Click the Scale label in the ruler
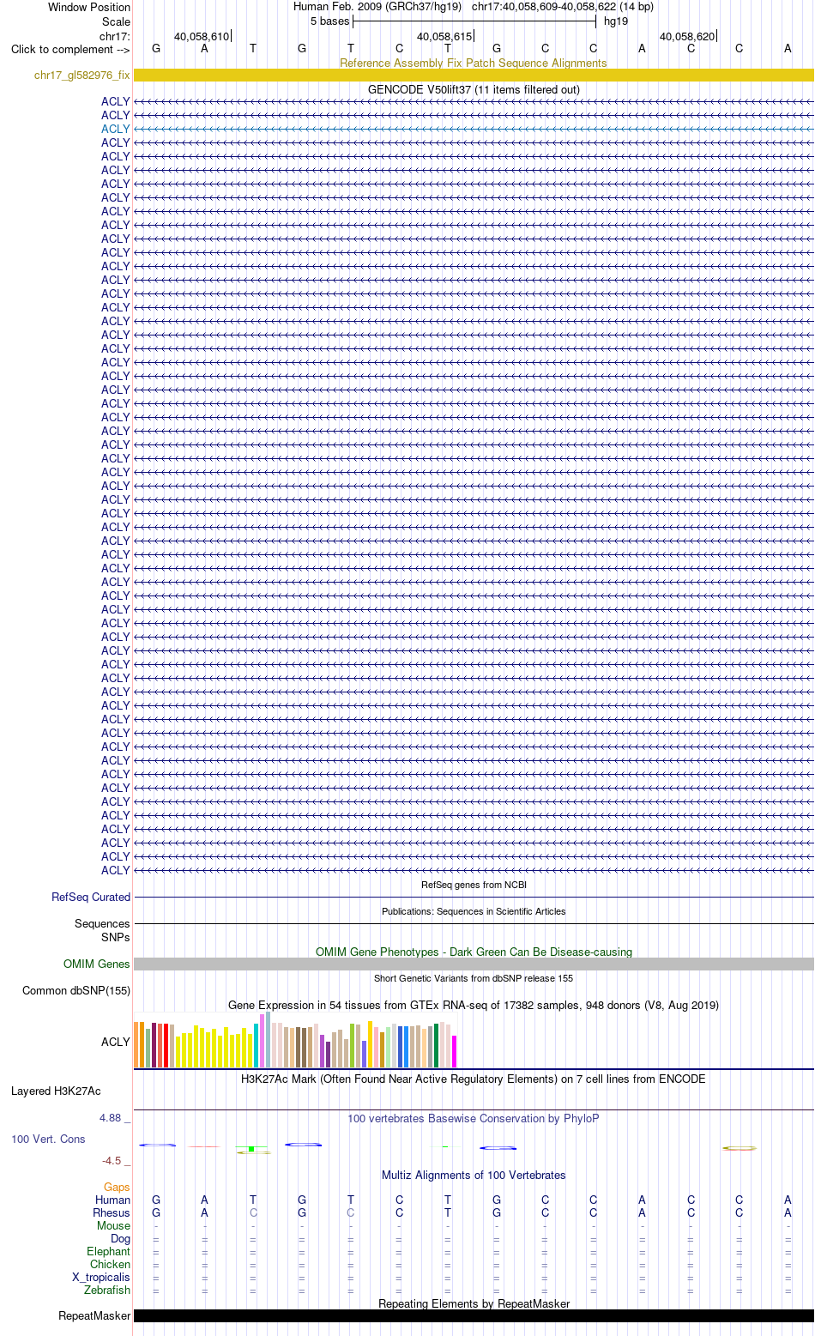Screen dimensions: 815x1336 click(x=116, y=21)
